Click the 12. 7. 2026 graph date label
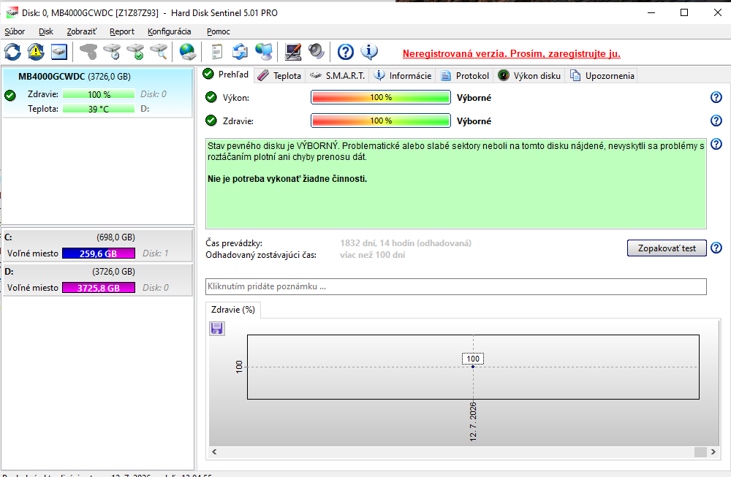Viewport: 731px width, 477px height. pos(473,421)
